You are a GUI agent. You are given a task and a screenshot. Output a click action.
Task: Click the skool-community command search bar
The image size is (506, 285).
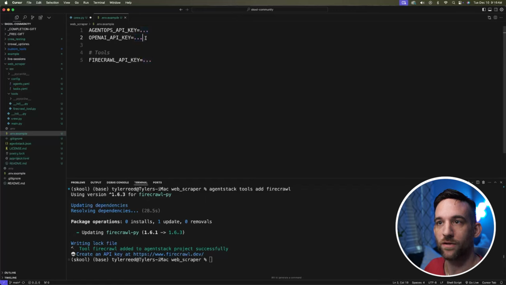(260, 10)
